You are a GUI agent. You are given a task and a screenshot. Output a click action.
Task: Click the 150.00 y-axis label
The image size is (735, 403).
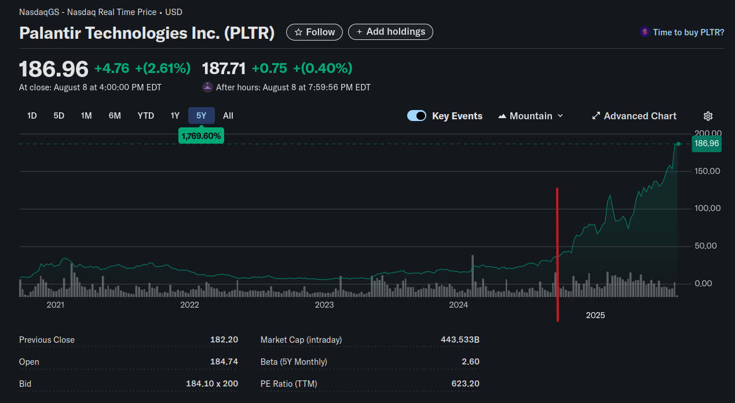point(707,171)
